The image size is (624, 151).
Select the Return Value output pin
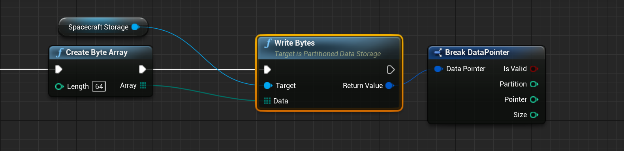click(x=389, y=85)
